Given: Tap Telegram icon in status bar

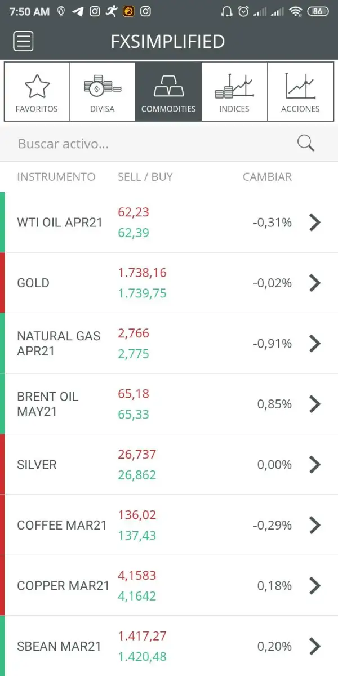Looking at the screenshot, I should point(79,11).
